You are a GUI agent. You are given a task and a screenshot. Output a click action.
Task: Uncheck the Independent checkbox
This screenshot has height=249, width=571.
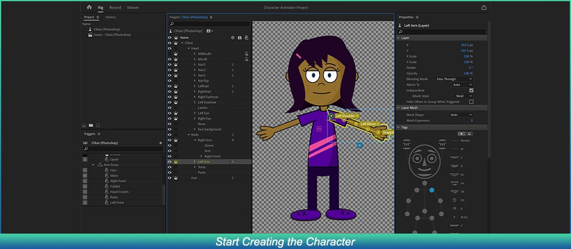coord(471,90)
